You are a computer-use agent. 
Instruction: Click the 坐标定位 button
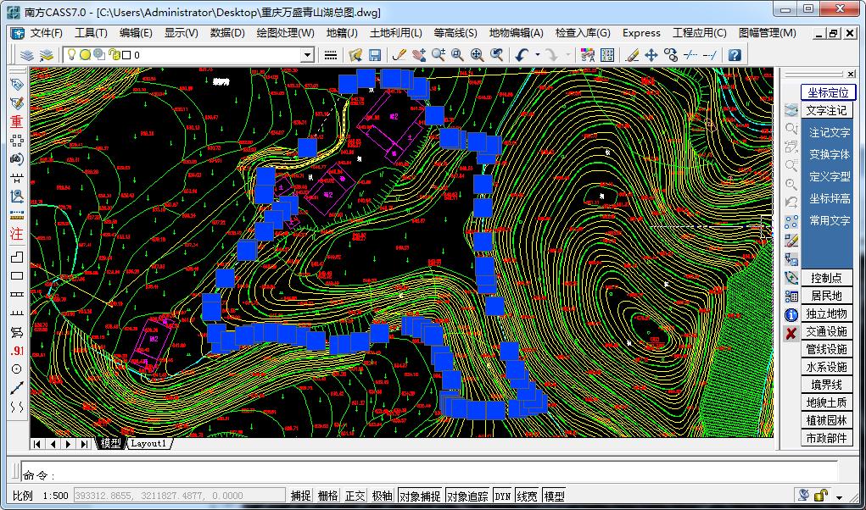[x=827, y=92]
